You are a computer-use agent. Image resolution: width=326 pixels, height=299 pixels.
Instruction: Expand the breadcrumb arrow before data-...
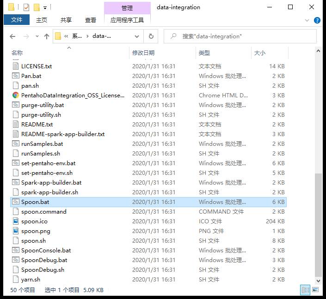click(87, 36)
